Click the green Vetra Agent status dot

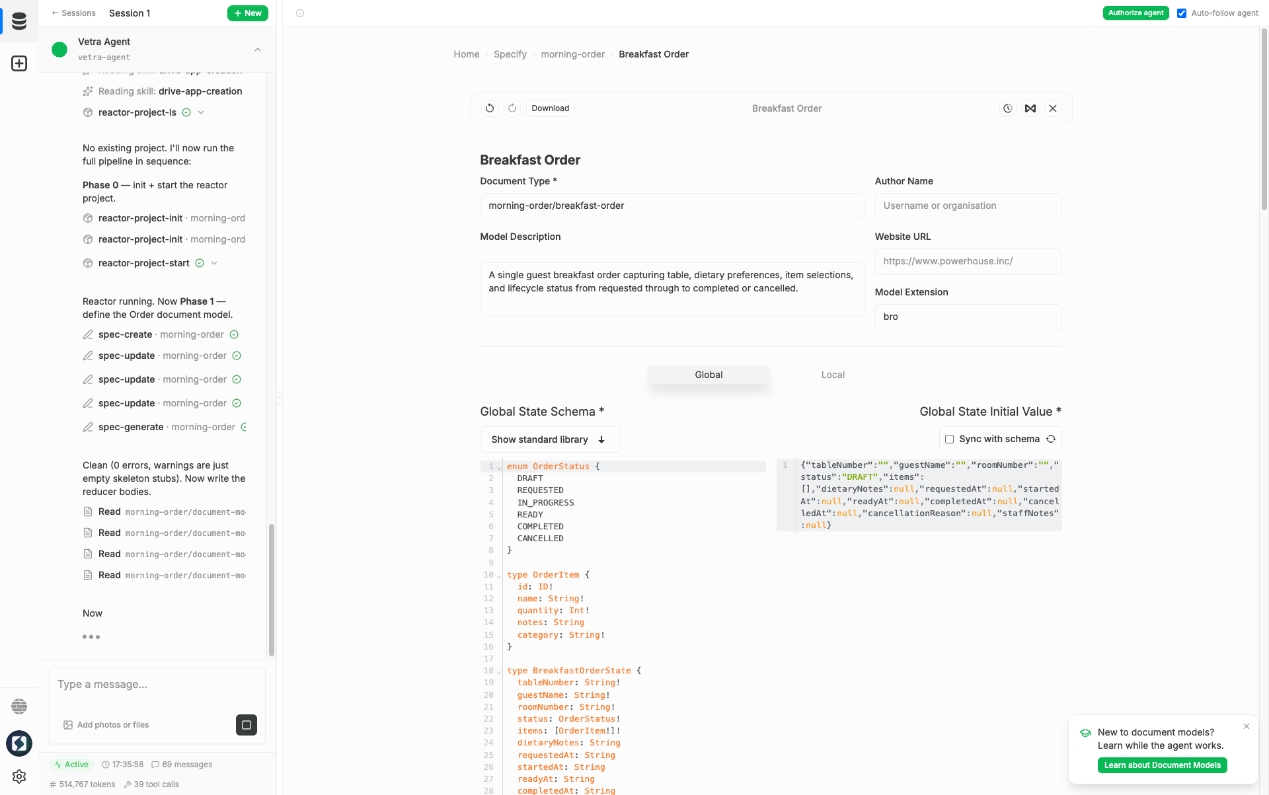tap(59, 50)
